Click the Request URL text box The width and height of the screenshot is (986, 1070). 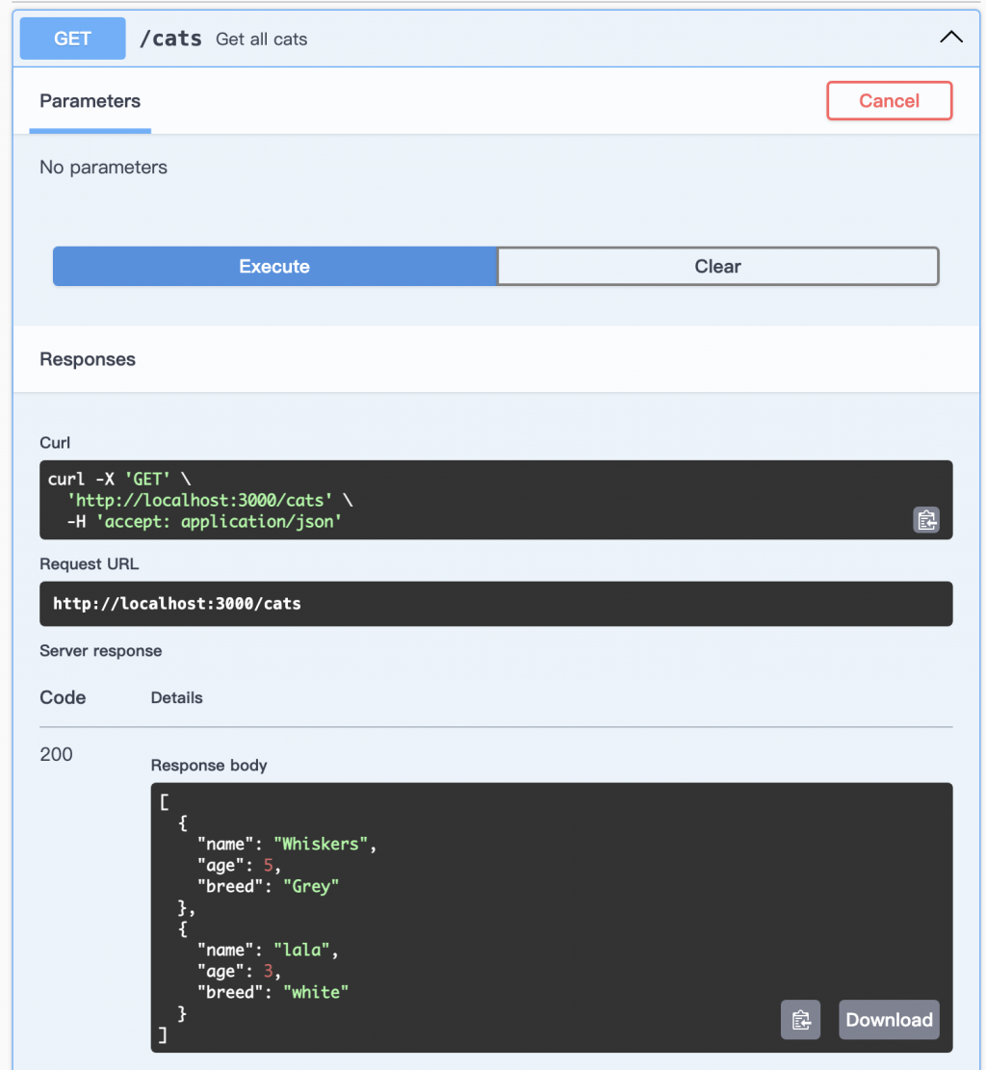tap(496, 604)
